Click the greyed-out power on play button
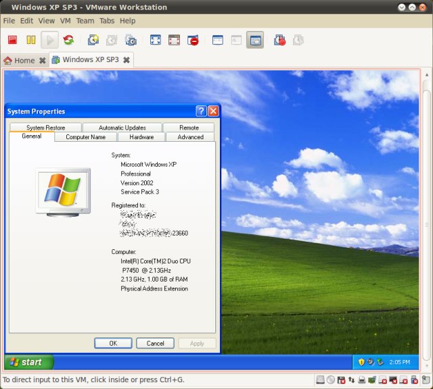This screenshot has height=389, width=433. pos(49,41)
